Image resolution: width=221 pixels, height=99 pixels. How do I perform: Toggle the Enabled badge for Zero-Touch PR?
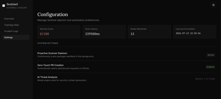click(210, 67)
